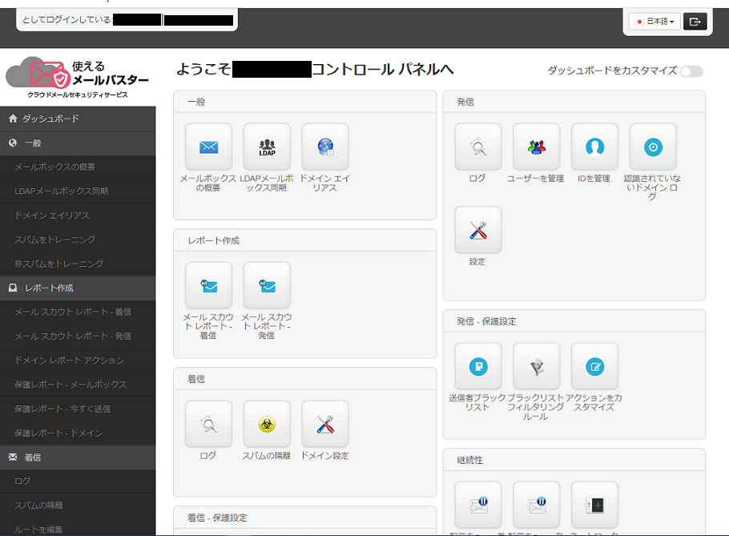This screenshot has width=729, height=536.
Task: Open スパムの隔離 biohazard icon
Action: click(267, 424)
